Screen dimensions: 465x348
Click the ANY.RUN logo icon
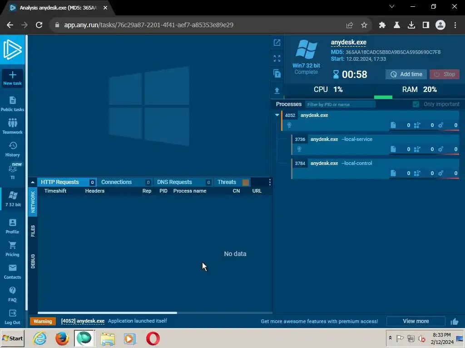(12, 49)
